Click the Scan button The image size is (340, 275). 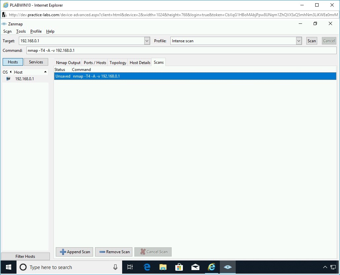pos(312,41)
